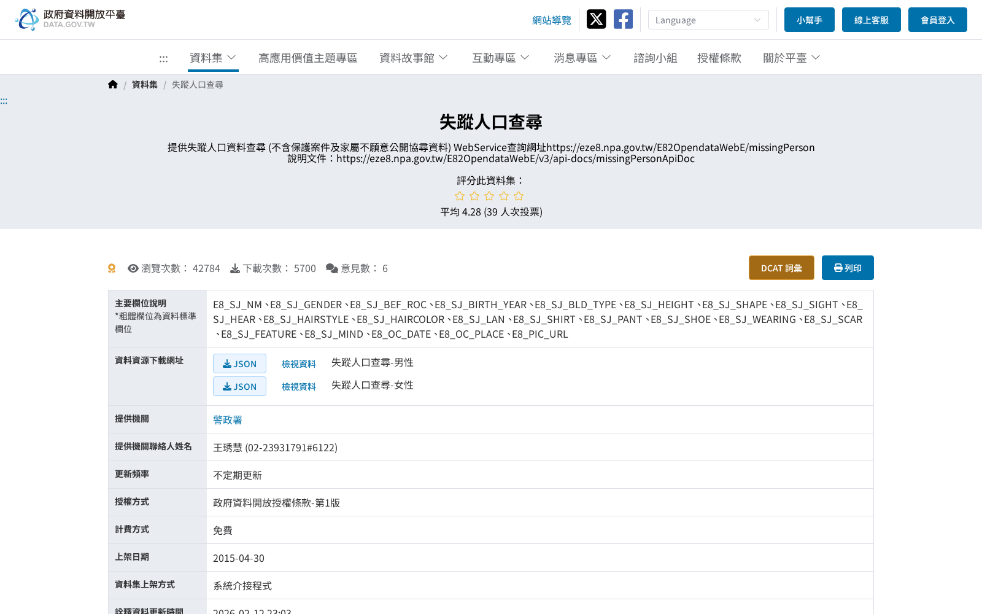Image resolution: width=982 pixels, height=614 pixels.
Task: Click the date 2015-04-30
Action: [238, 558]
